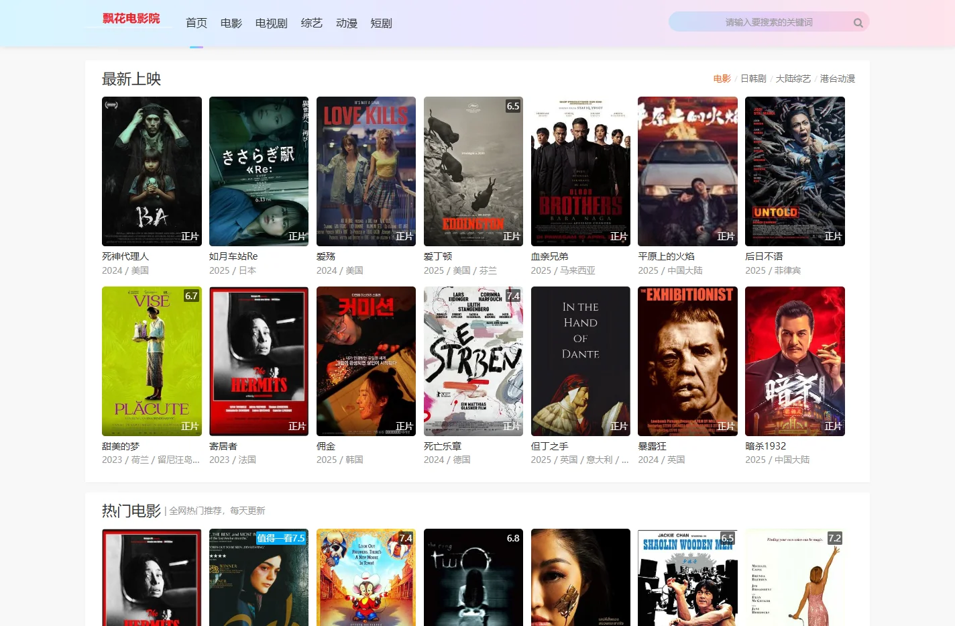The height and width of the screenshot is (626, 955).
Task: Open the 爱丁顿 Eddington poster
Action: click(473, 171)
